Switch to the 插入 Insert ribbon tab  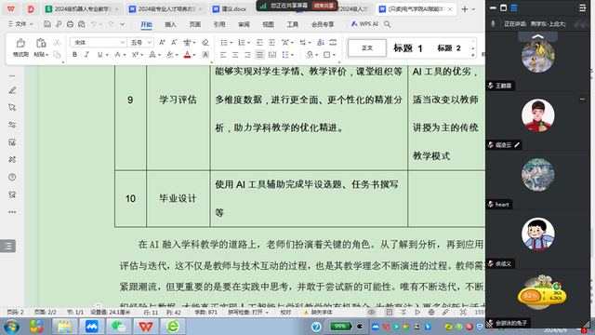pos(170,24)
